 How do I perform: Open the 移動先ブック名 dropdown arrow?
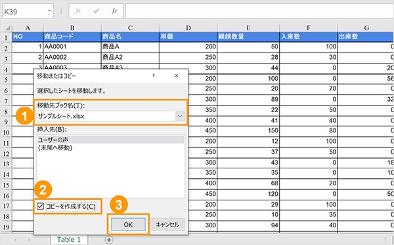tap(180, 116)
